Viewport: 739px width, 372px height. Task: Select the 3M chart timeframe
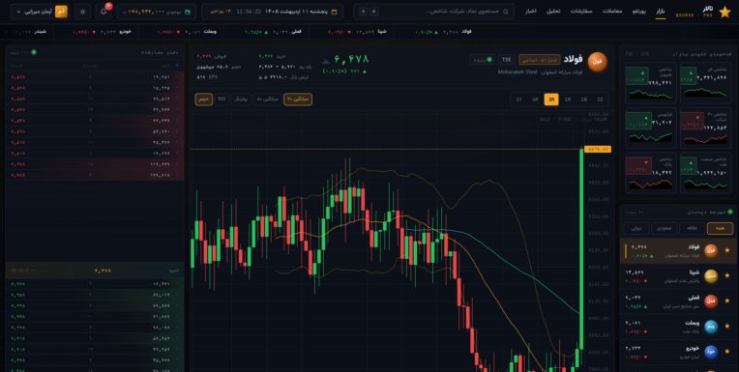coord(551,100)
